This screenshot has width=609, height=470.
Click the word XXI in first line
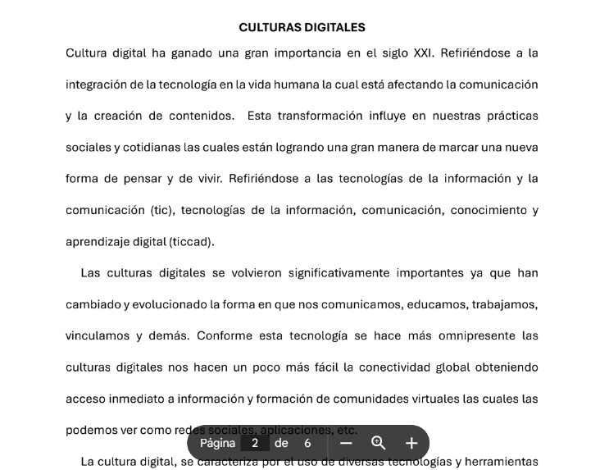click(423, 52)
